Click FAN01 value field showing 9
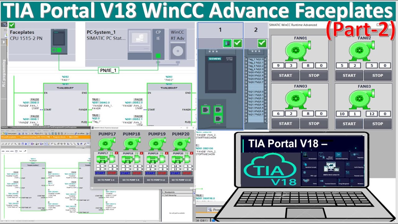The width and height of the screenshot is (398, 224). click(x=278, y=66)
